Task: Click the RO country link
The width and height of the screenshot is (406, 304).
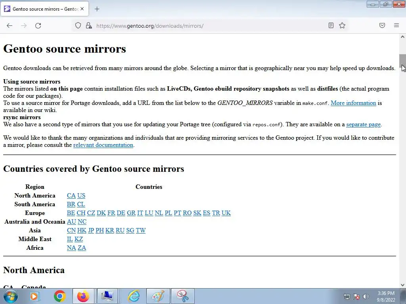Action: (x=187, y=213)
